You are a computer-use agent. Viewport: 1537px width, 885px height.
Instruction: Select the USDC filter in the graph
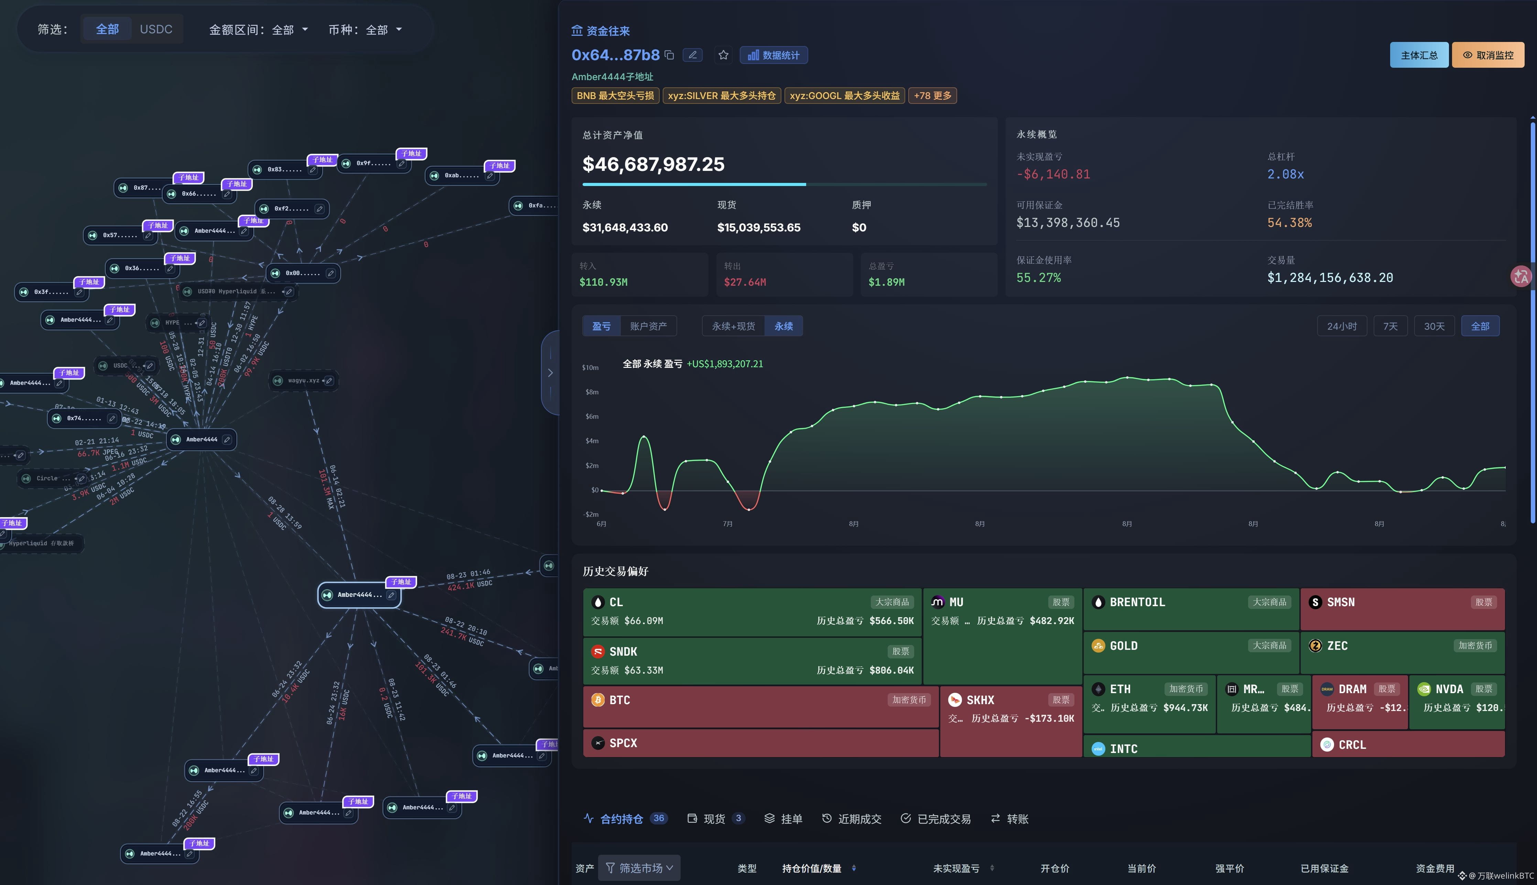156,29
